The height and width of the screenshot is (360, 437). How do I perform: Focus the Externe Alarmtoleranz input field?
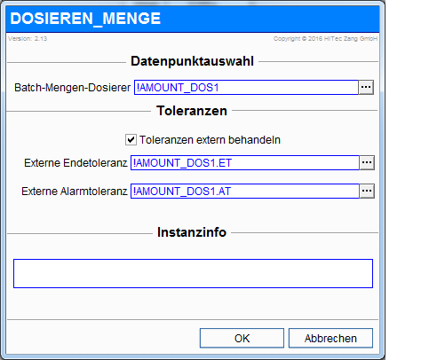pos(245,192)
